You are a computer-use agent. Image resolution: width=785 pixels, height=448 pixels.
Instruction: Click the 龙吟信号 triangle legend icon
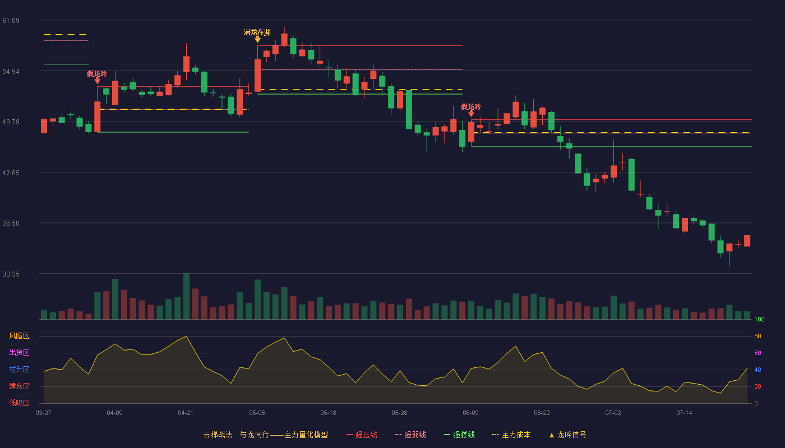click(552, 435)
